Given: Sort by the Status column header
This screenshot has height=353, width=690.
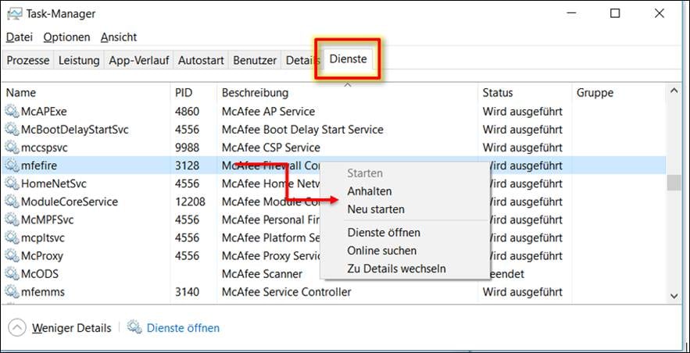Looking at the screenshot, I should [x=524, y=93].
